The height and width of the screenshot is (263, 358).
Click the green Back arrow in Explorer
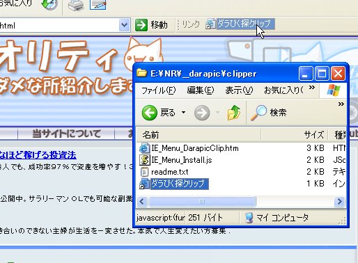pos(149,113)
